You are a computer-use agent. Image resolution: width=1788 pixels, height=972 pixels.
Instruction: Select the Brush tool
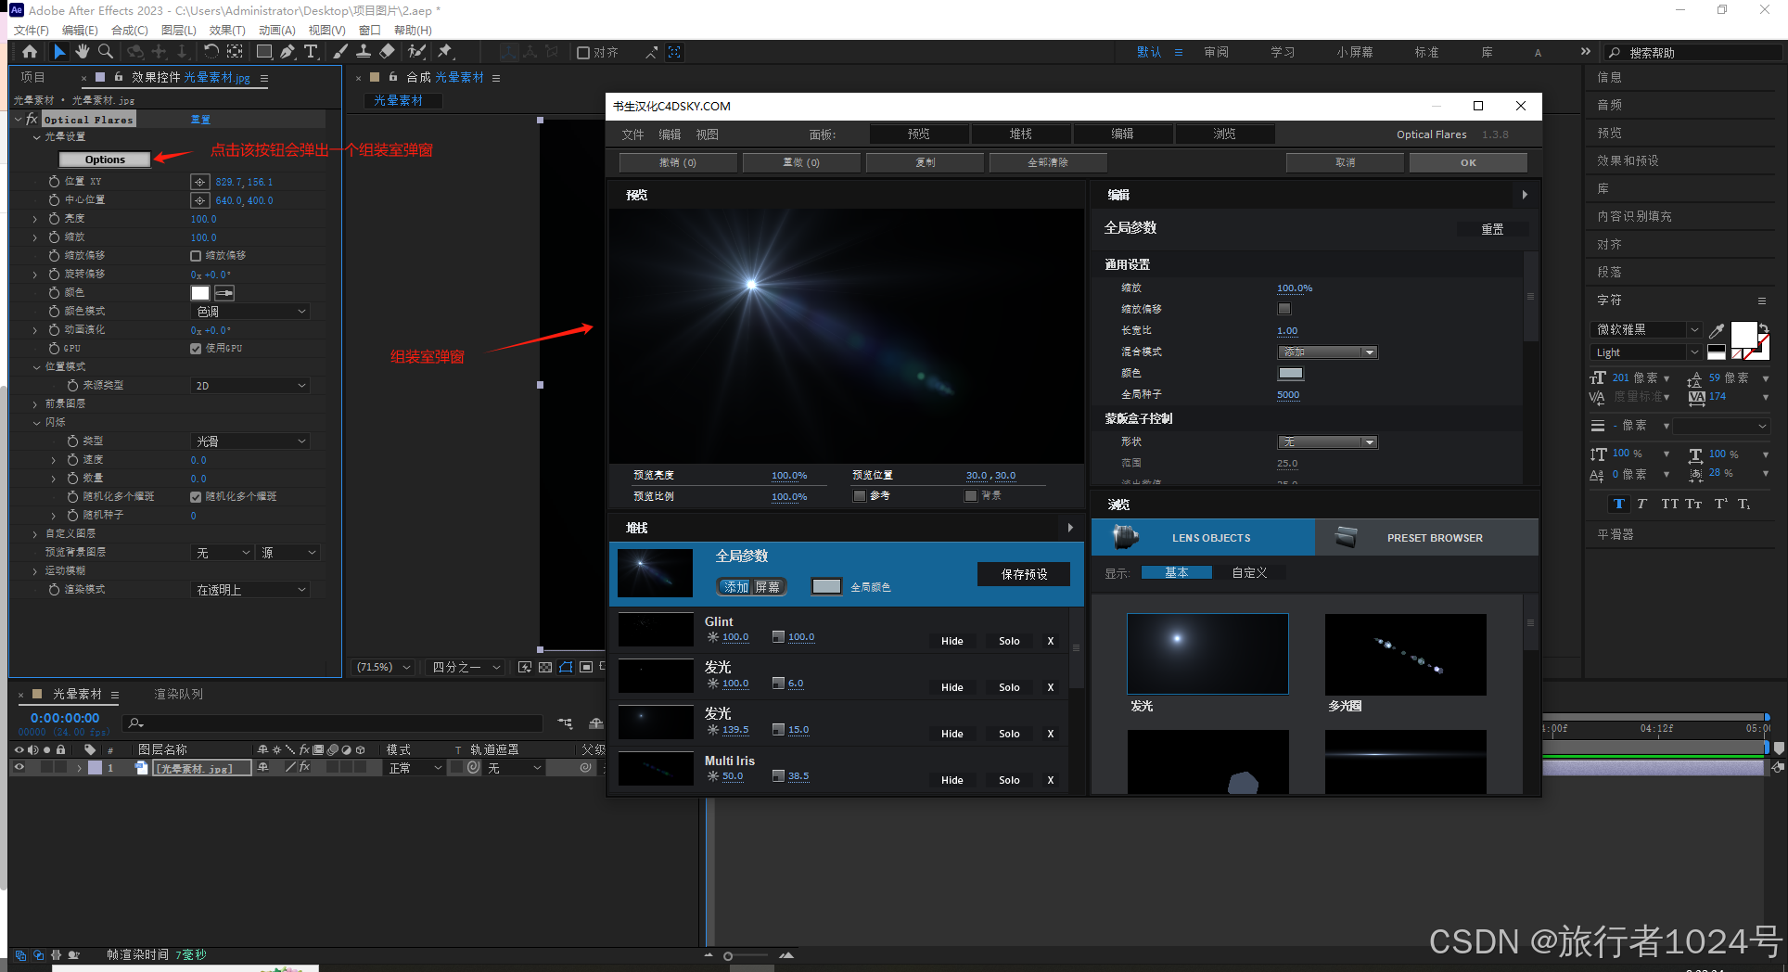[340, 52]
